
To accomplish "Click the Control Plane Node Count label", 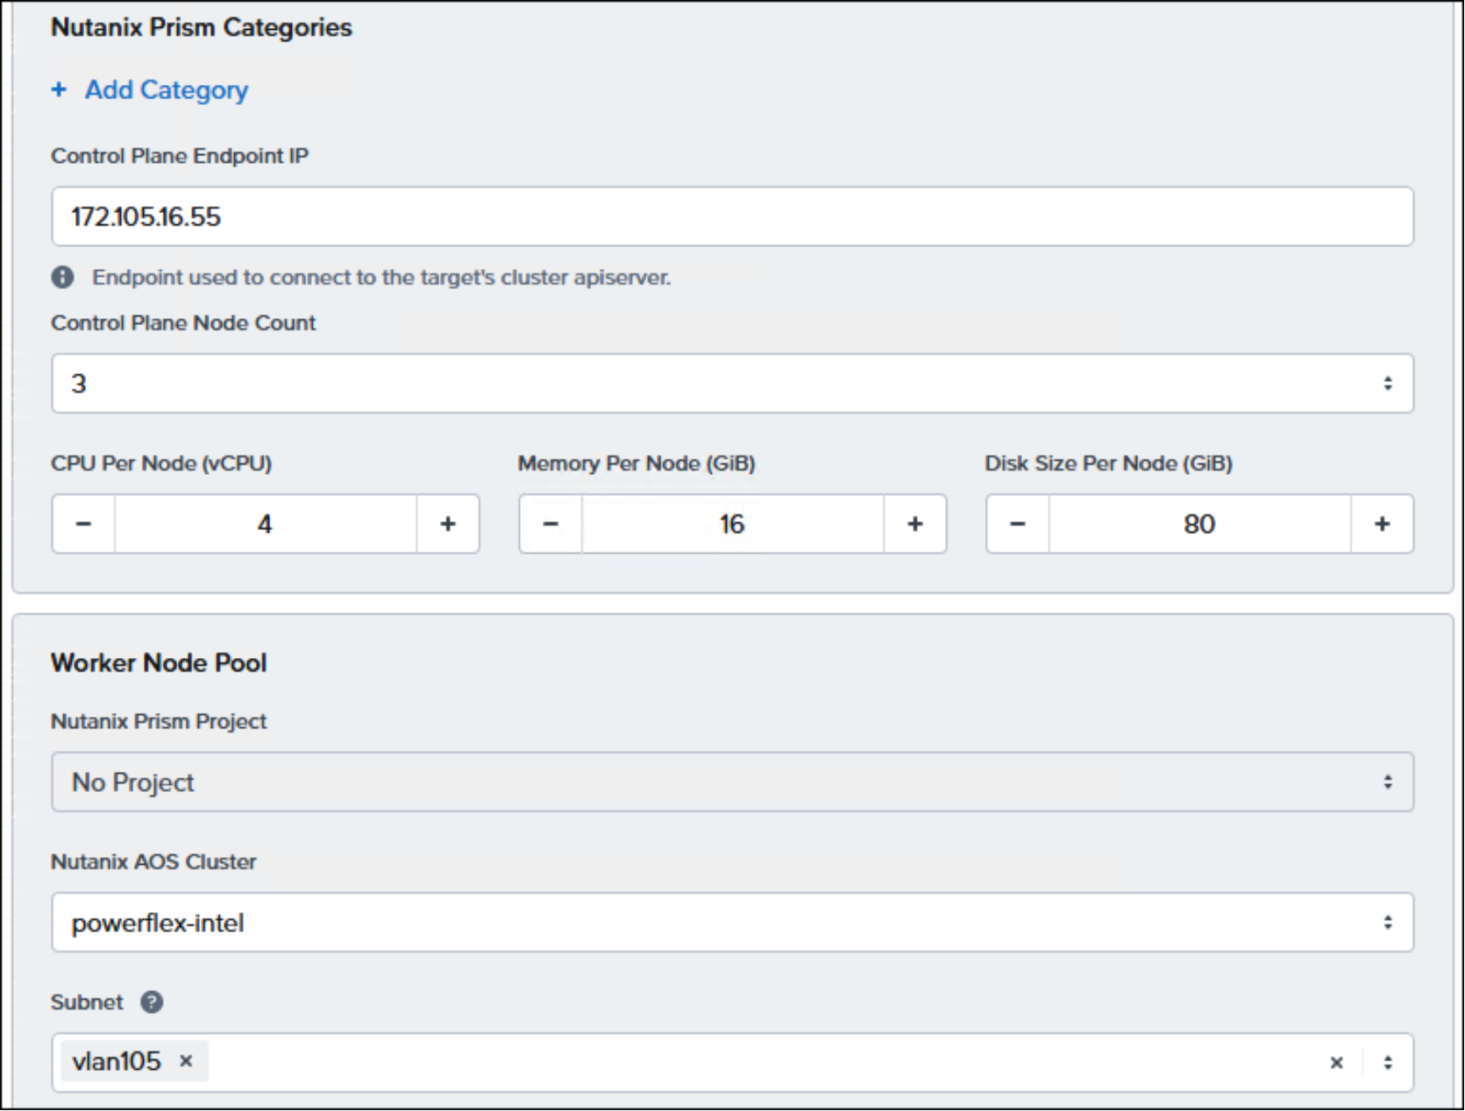I will pyautogui.click(x=183, y=323).
